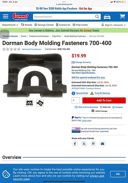Viewport: 128px width, 183px height.
Task: Share the product on Pinterest
Action: [x=93, y=144]
